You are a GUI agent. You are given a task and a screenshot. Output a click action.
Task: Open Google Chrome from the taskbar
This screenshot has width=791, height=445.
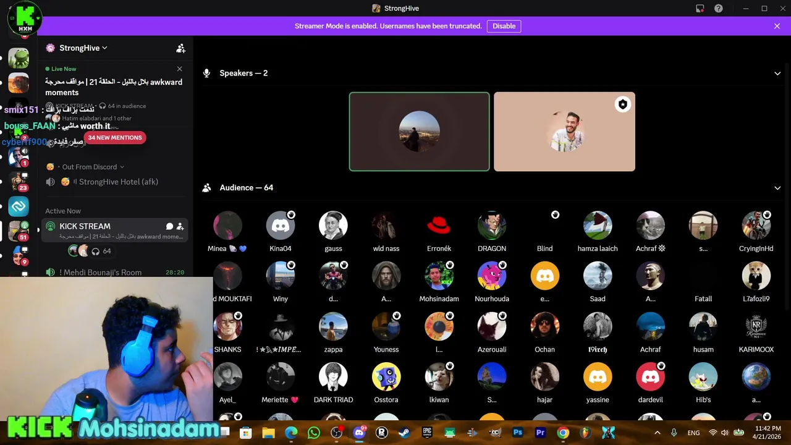(x=563, y=433)
